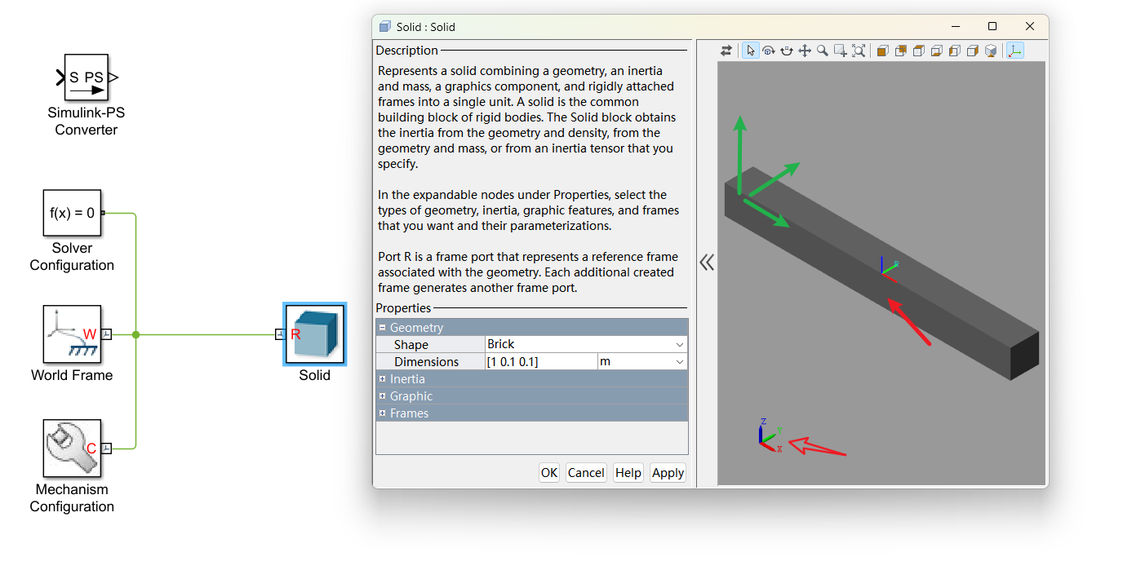Click the Dimensions property label
Viewport: 1123px width, 570px height.
427,362
